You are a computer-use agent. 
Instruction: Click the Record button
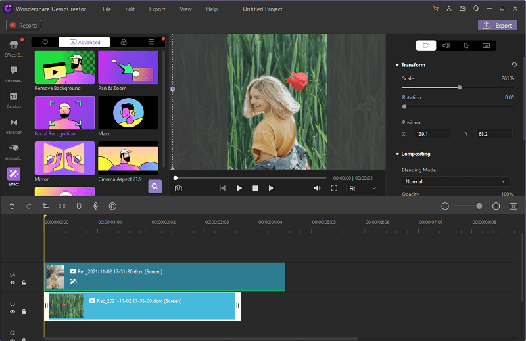24,25
